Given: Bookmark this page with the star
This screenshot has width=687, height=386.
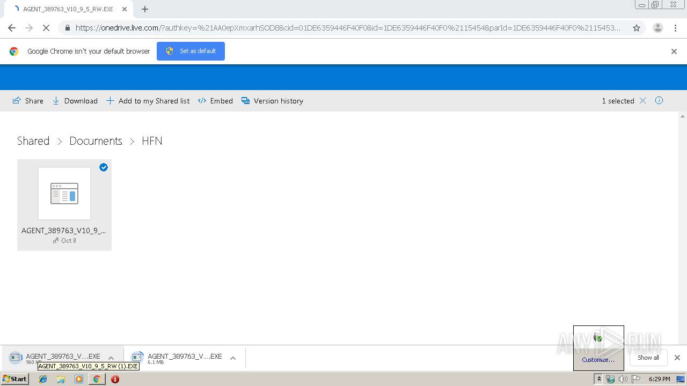Looking at the screenshot, I should [x=637, y=28].
